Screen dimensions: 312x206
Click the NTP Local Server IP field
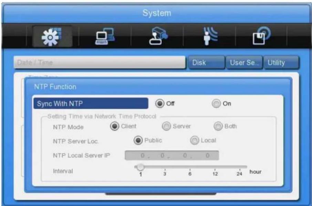(x=172, y=155)
